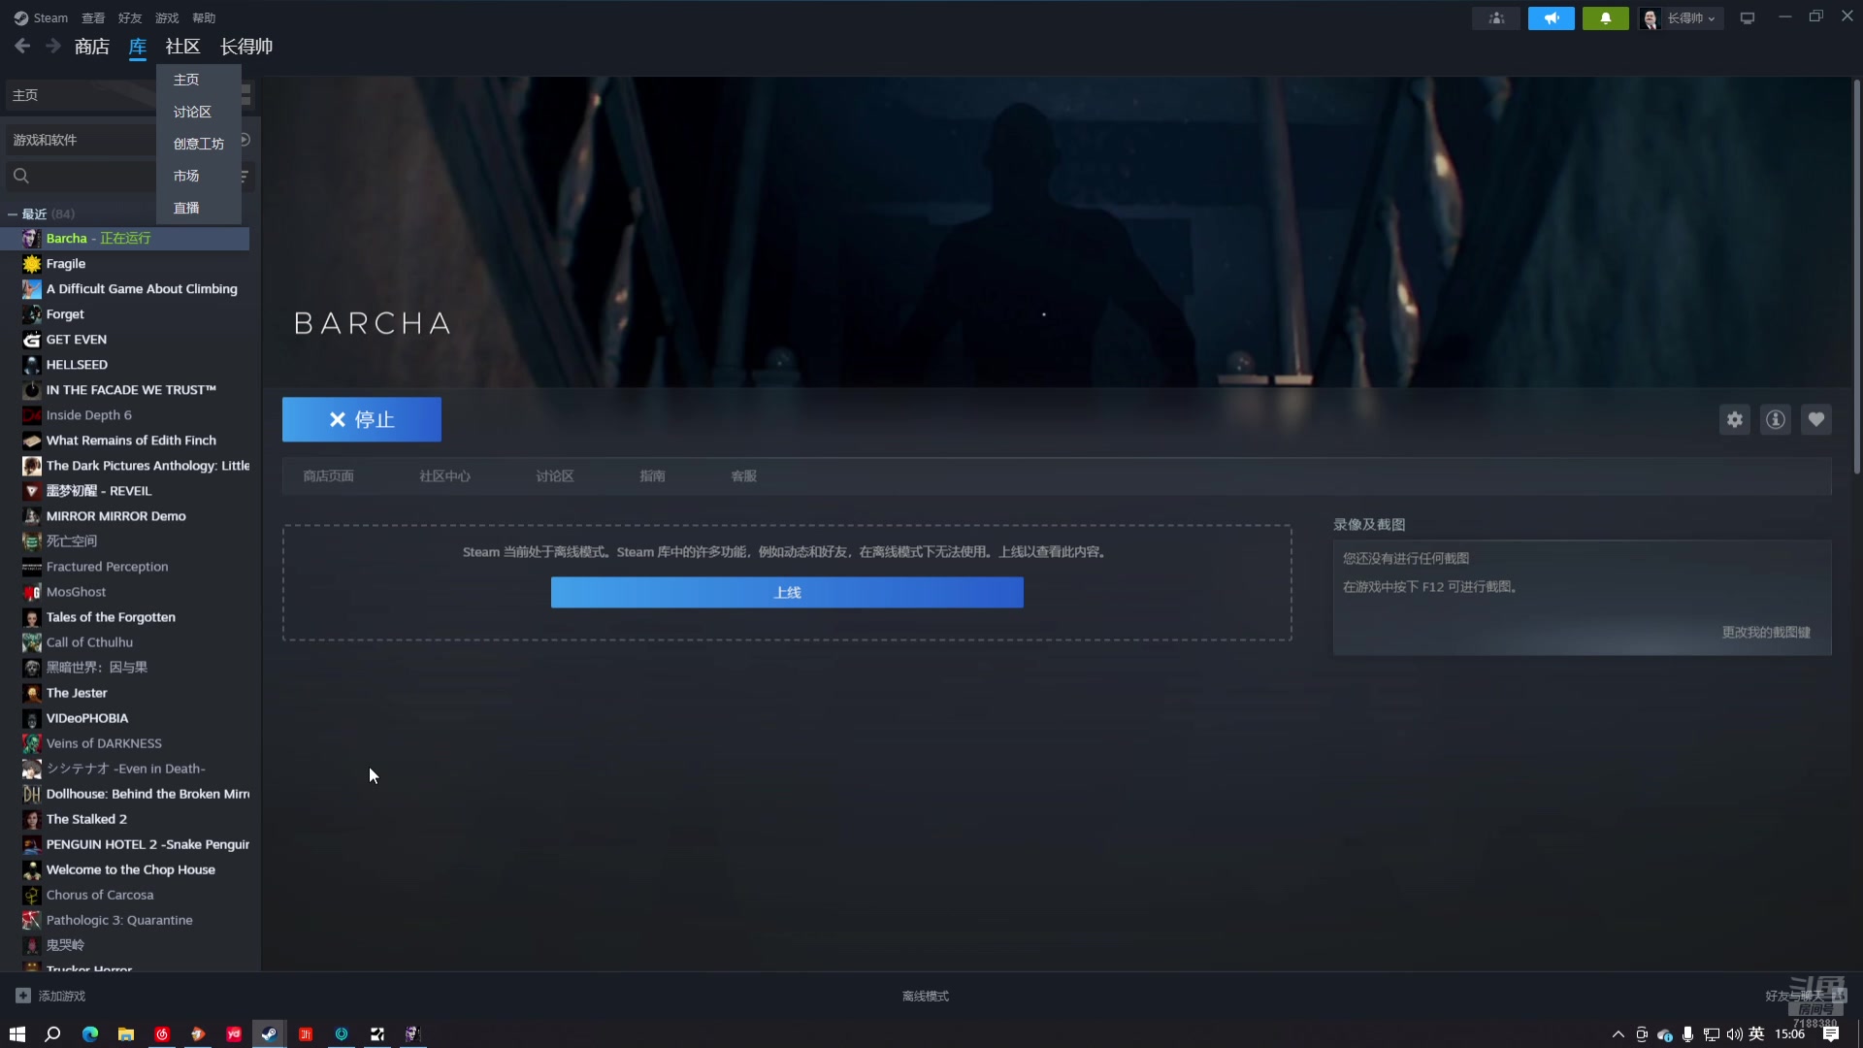Open the 社区中心 link
Screen dimensions: 1863x1048
(444, 476)
